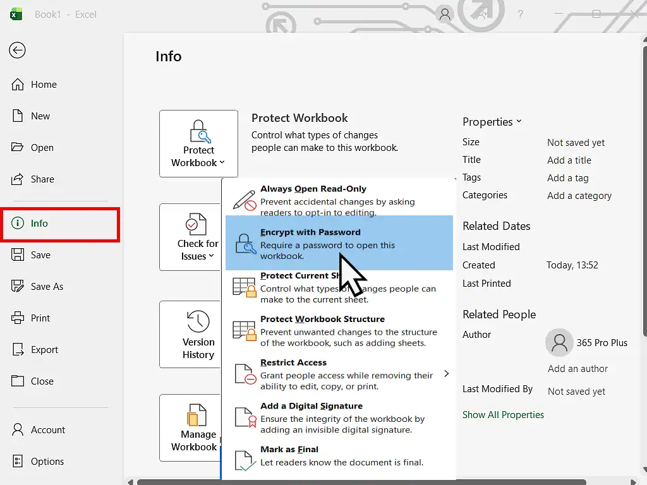This screenshot has width=647, height=485.
Task: Click the Show All Properties link
Action: 503,414
